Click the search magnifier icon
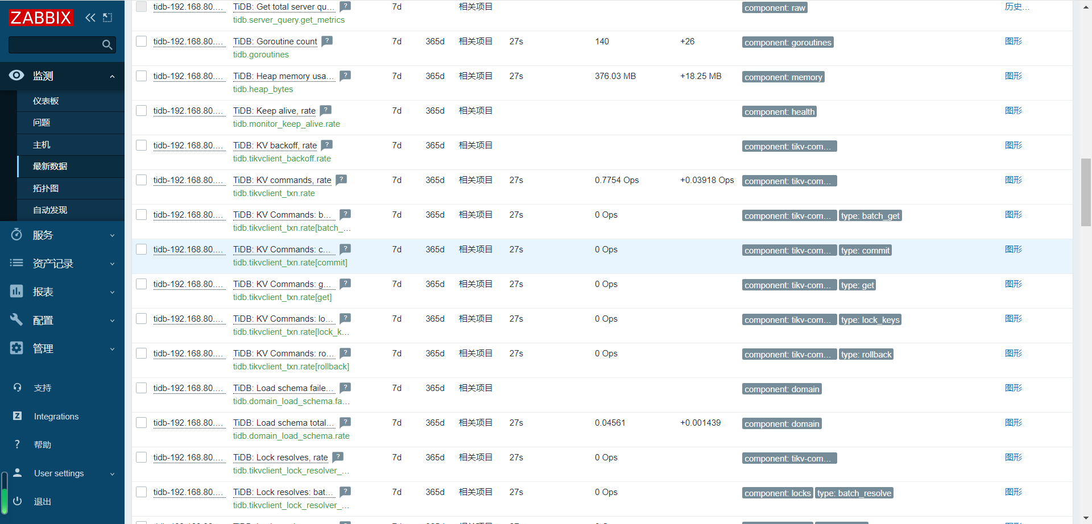 click(107, 45)
